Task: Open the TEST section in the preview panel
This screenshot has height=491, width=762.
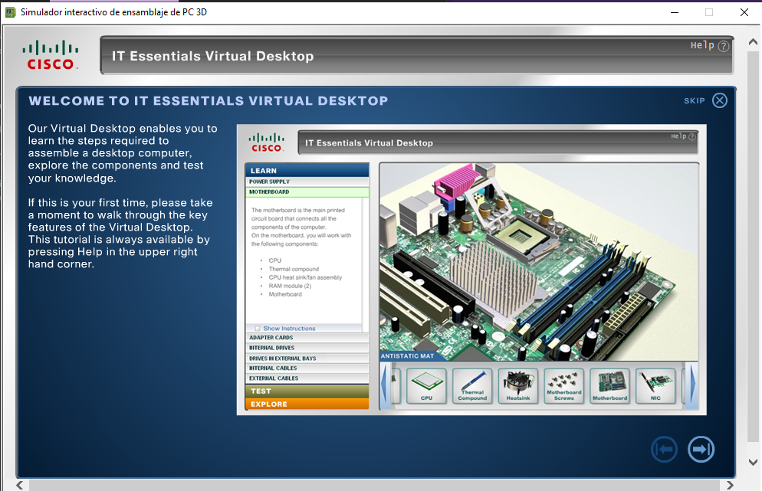Action: [x=307, y=391]
